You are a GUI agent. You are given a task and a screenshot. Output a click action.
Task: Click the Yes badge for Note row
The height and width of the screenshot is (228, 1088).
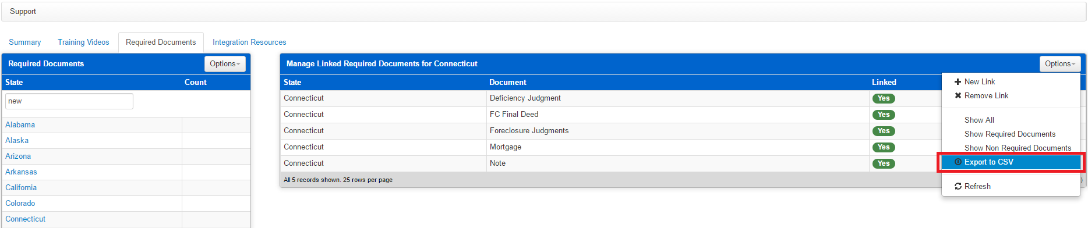[x=884, y=163]
